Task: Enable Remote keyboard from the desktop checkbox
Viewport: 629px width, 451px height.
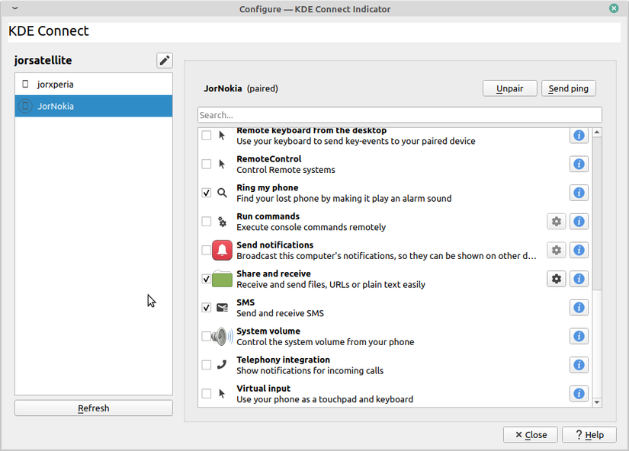Action: tap(206, 136)
